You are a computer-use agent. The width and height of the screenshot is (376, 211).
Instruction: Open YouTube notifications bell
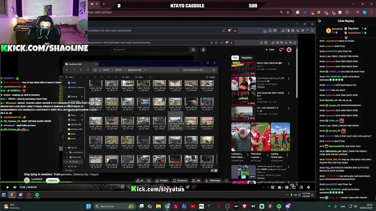coord(281,50)
